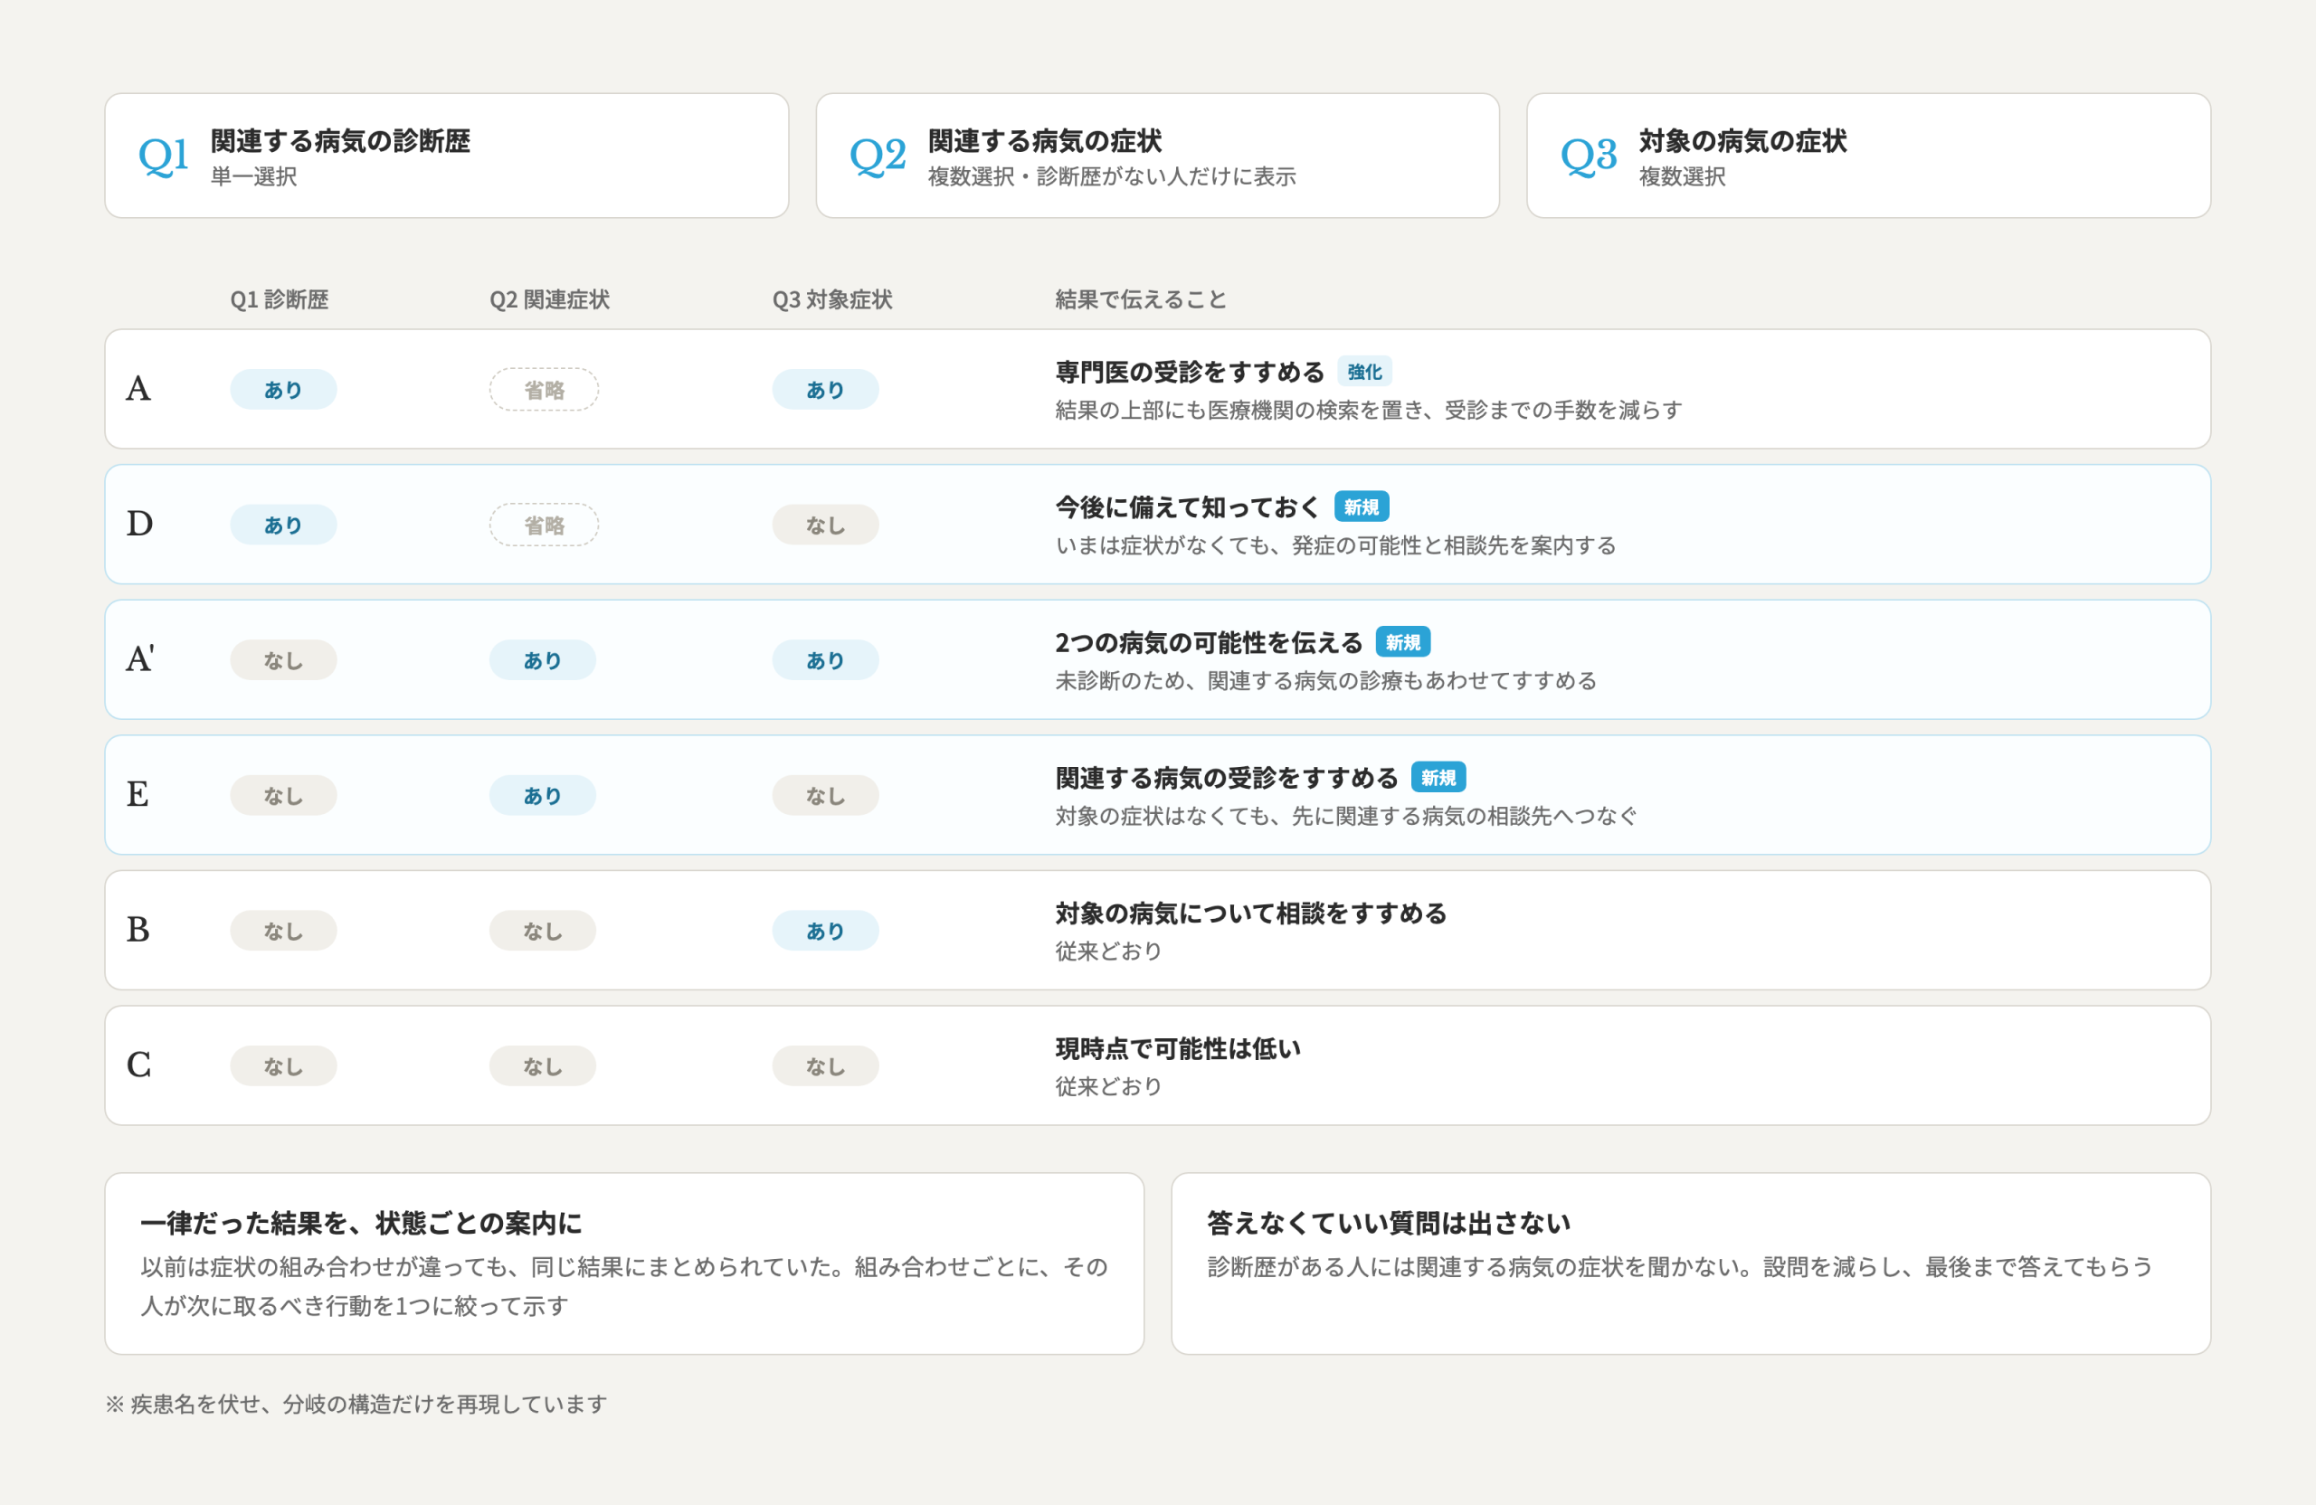Click the Q2 関連する病気の症状 card
The height and width of the screenshot is (1505, 2316).
[1157, 156]
